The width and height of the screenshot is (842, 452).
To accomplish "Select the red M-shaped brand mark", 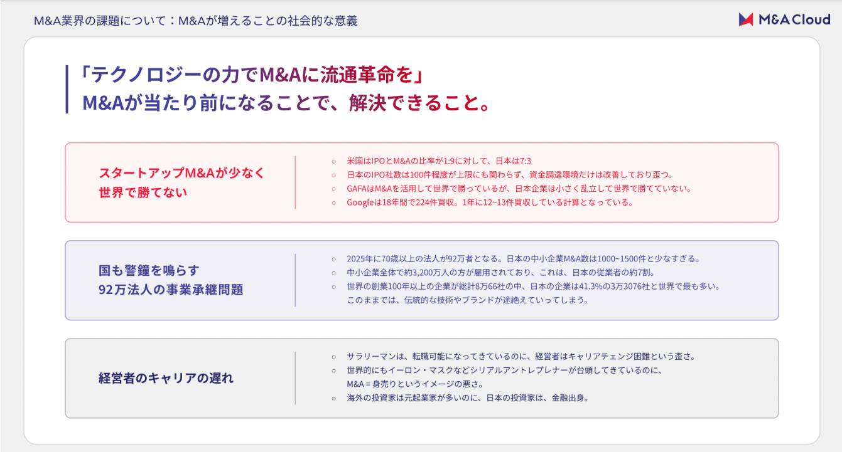I will point(747,19).
